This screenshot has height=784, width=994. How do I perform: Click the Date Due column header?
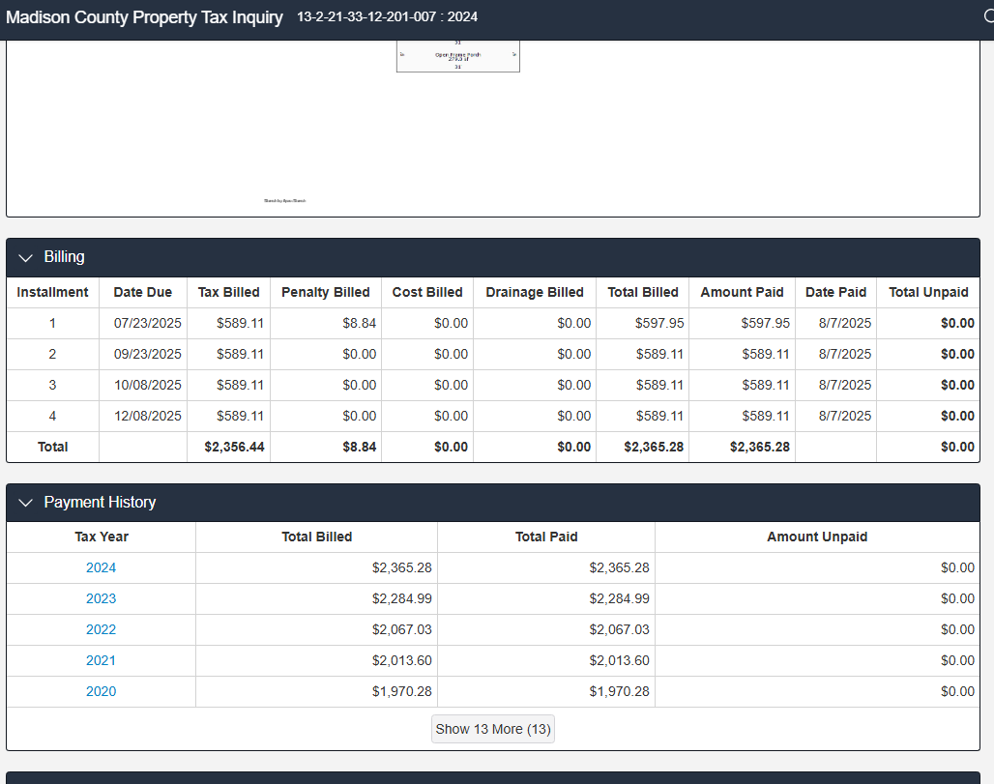pos(142,292)
